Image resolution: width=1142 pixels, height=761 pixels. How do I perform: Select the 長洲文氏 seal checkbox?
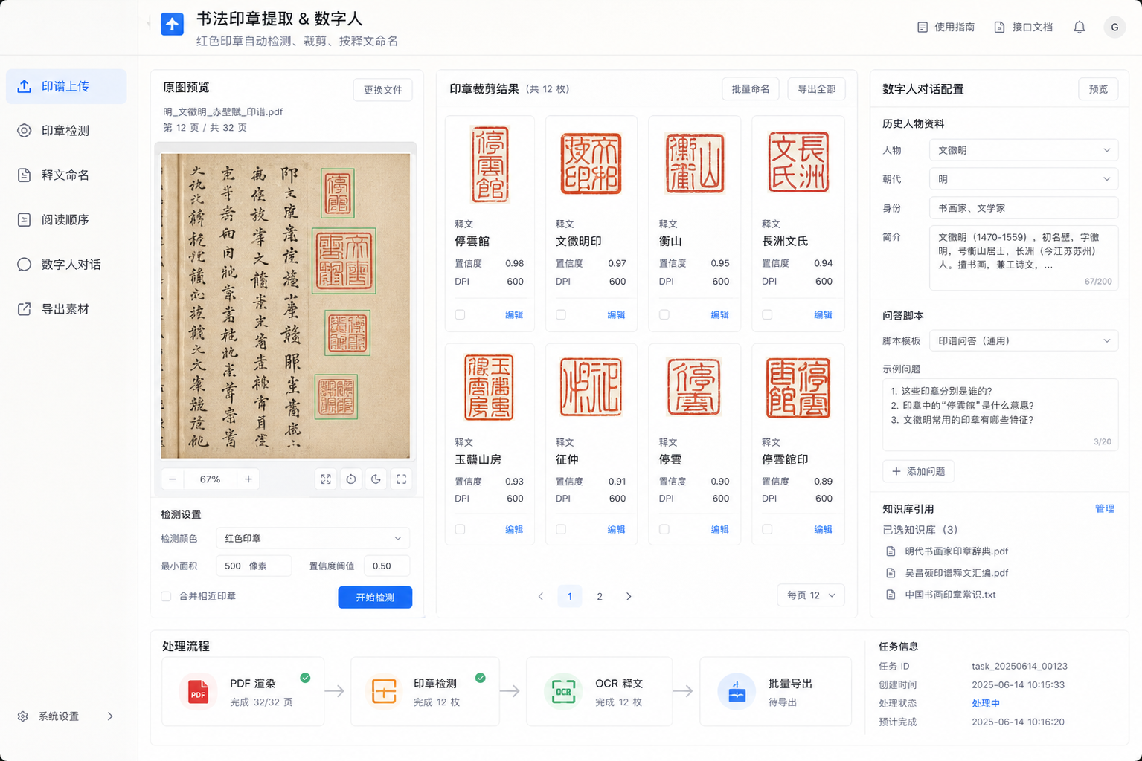pos(767,314)
